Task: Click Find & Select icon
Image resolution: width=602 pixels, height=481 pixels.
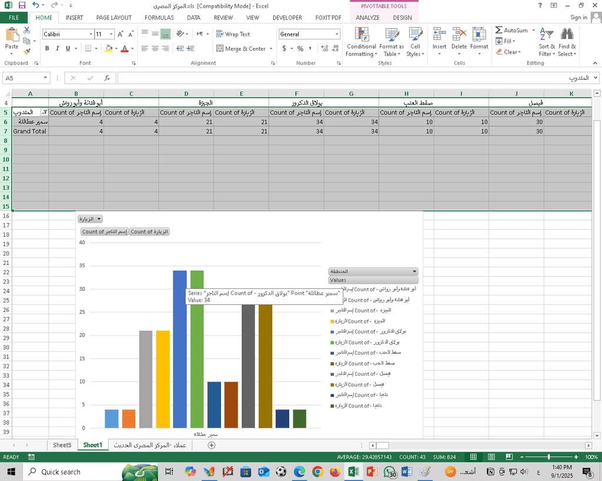Action: pos(567,41)
